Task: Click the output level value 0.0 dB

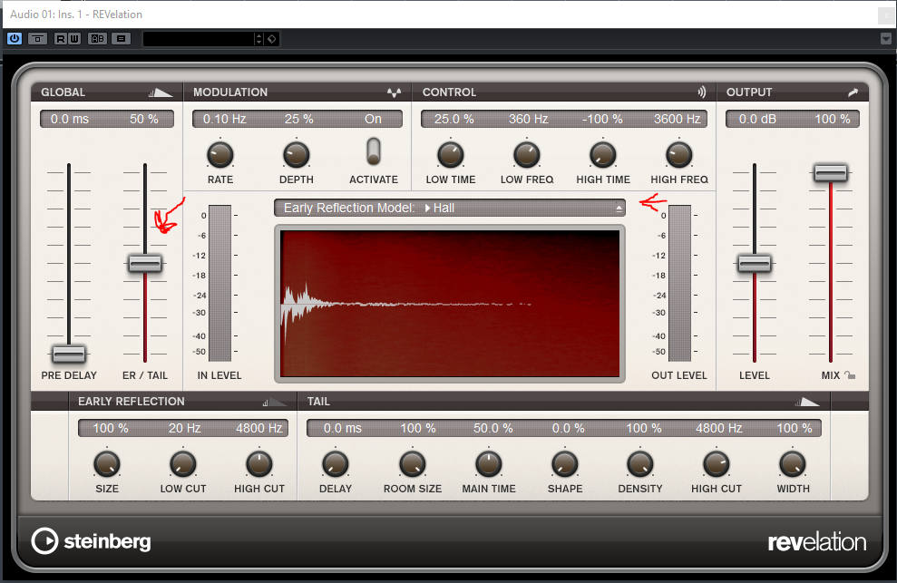Action: click(757, 119)
